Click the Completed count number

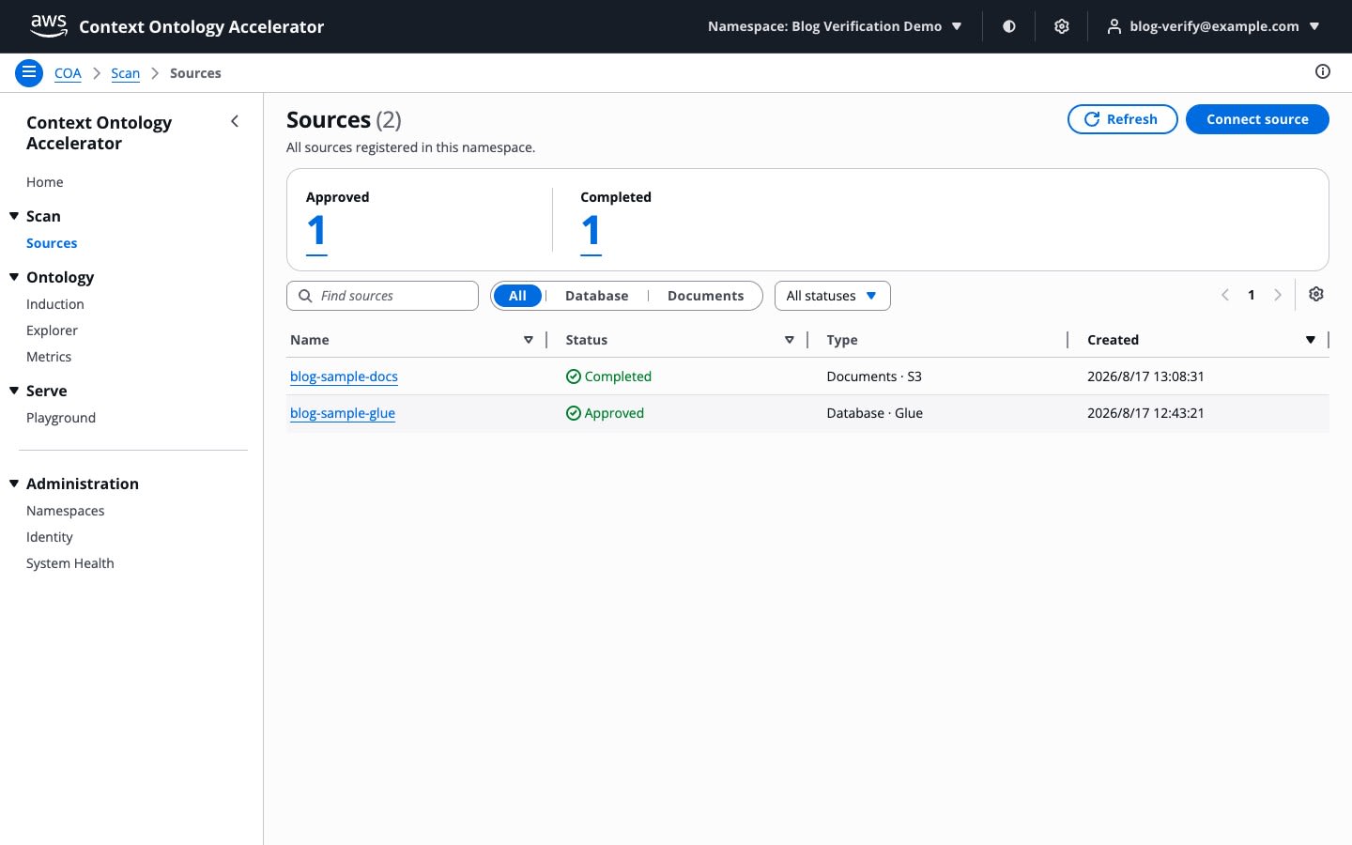pos(591,232)
